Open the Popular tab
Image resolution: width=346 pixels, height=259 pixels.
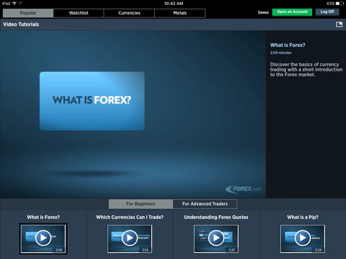28,13
